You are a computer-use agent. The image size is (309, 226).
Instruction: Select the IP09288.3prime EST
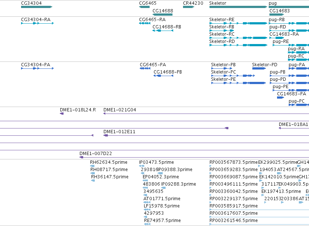(x=163, y=188)
